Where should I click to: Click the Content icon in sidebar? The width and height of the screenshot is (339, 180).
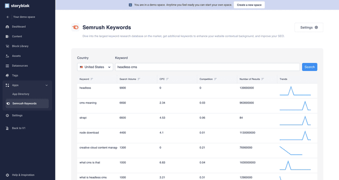tap(7, 36)
